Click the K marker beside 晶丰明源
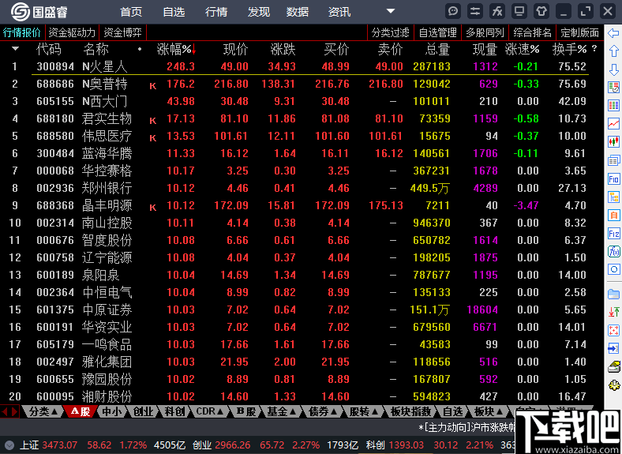Image resolution: width=622 pixels, height=454 pixels. (x=152, y=207)
